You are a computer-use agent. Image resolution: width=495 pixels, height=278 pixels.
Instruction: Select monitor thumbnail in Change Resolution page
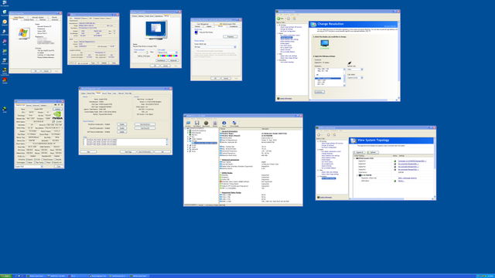(325, 43)
